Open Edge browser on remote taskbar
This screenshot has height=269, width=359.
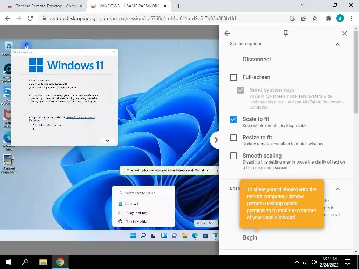click(x=195, y=235)
